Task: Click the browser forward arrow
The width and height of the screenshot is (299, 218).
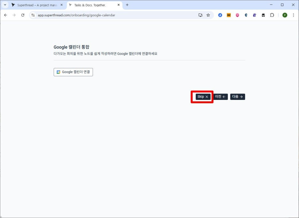Action: [14, 15]
